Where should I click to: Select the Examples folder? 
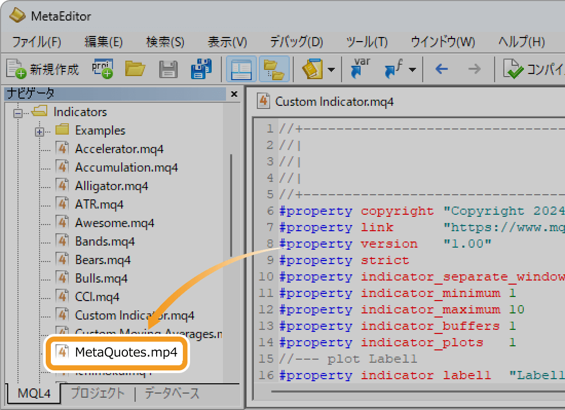(x=100, y=131)
